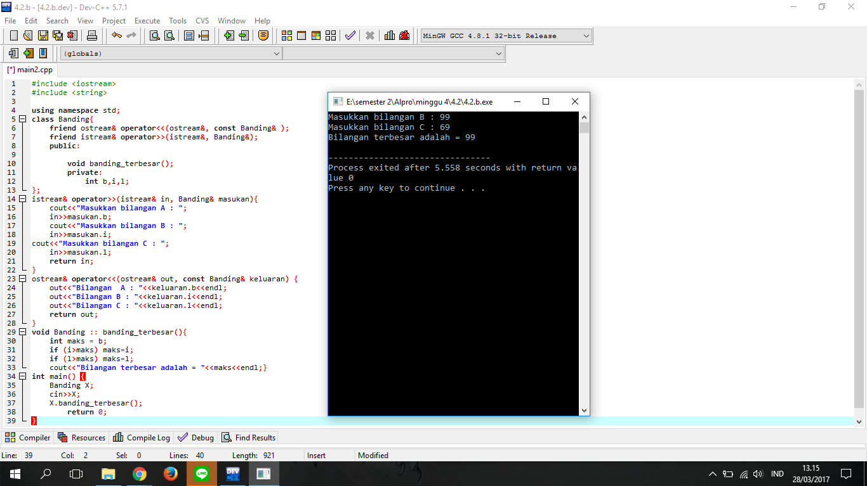
Task: Open the LINE app from the taskbar
Action: point(202,474)
